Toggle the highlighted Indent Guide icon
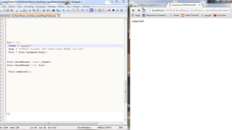The image size is (232, 130). pos(91,10)
